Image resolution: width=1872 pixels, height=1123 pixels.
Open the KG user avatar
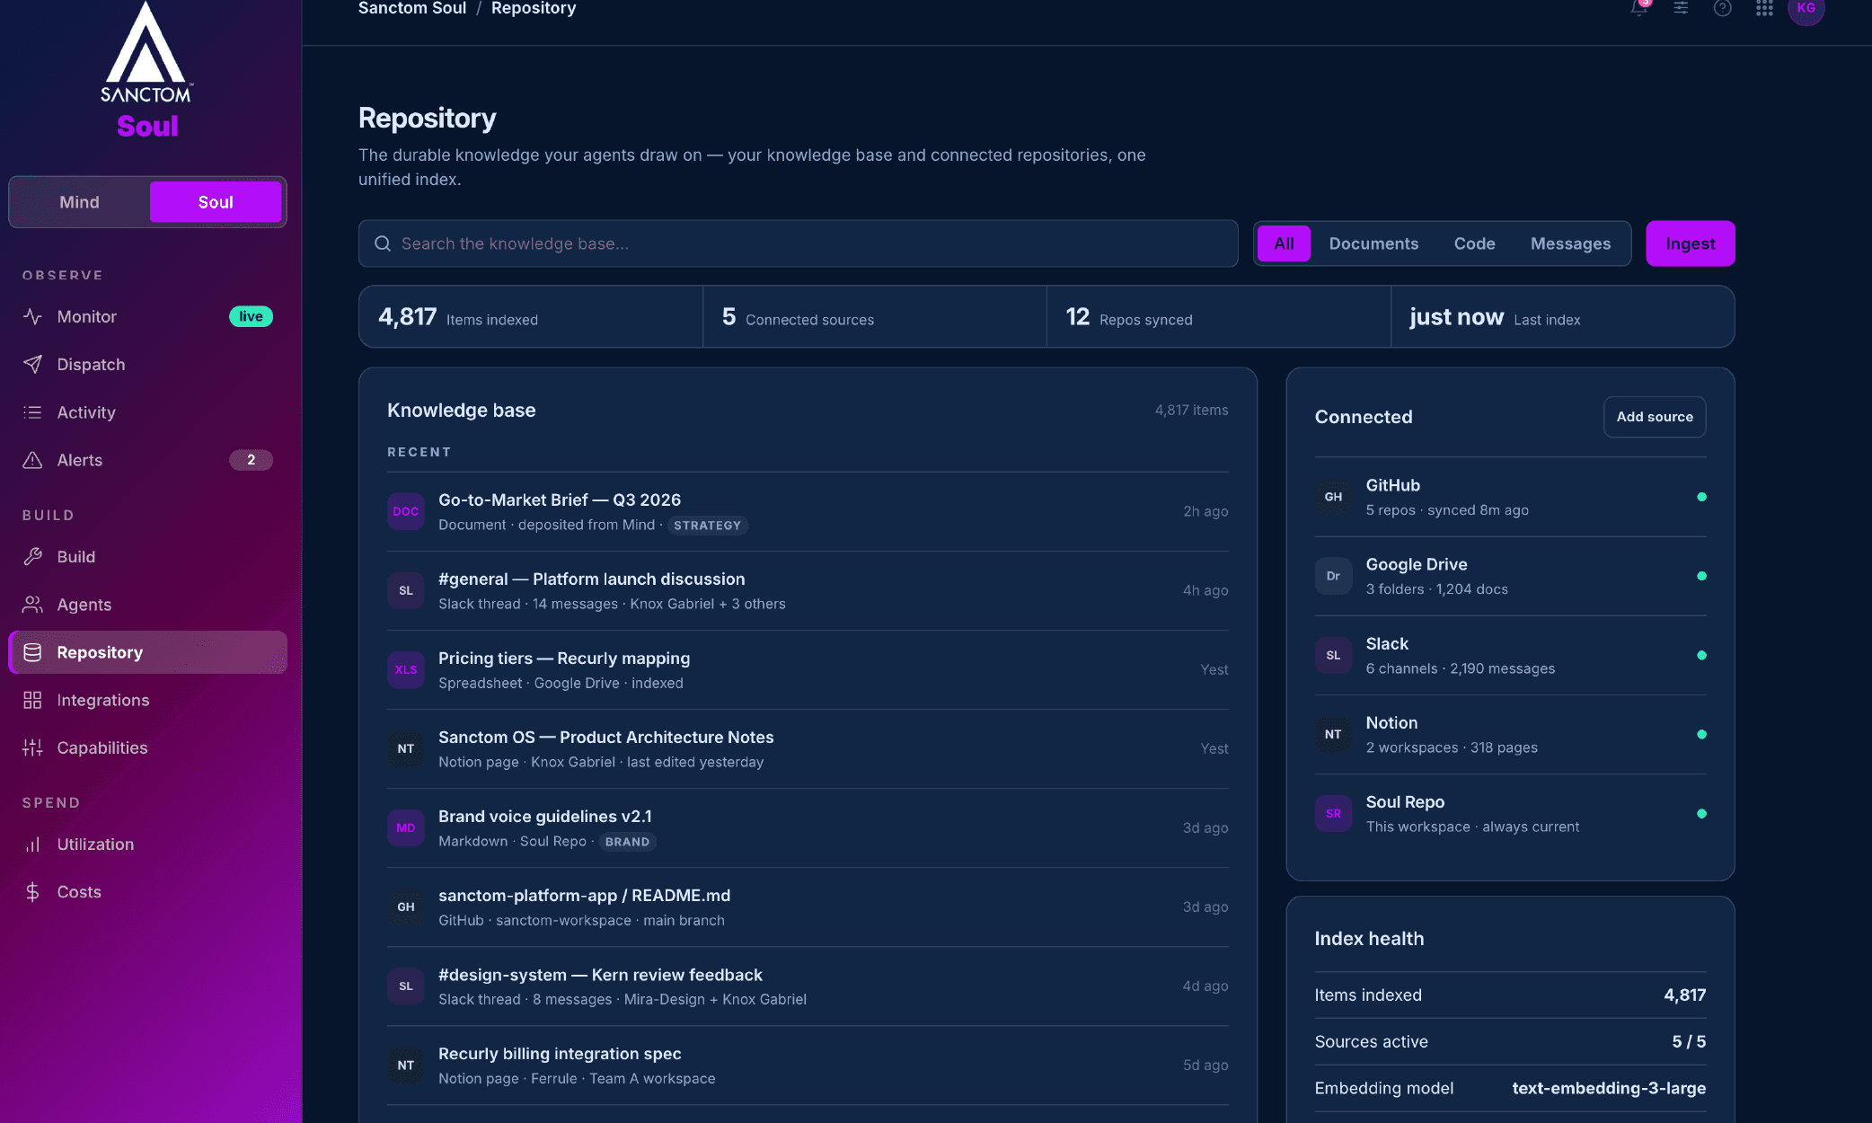click(1806, 8)
